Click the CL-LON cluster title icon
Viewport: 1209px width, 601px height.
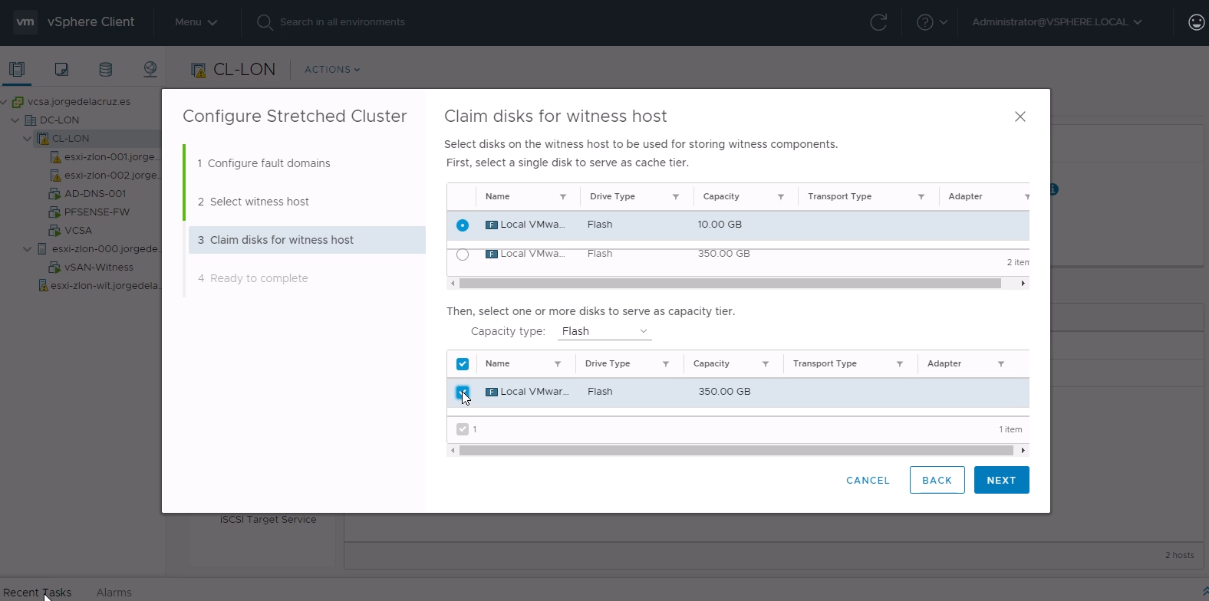[x=199, y=70]
